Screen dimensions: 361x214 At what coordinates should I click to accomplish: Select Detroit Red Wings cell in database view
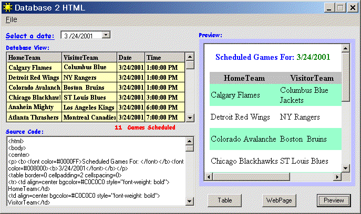tap(34, 78)
